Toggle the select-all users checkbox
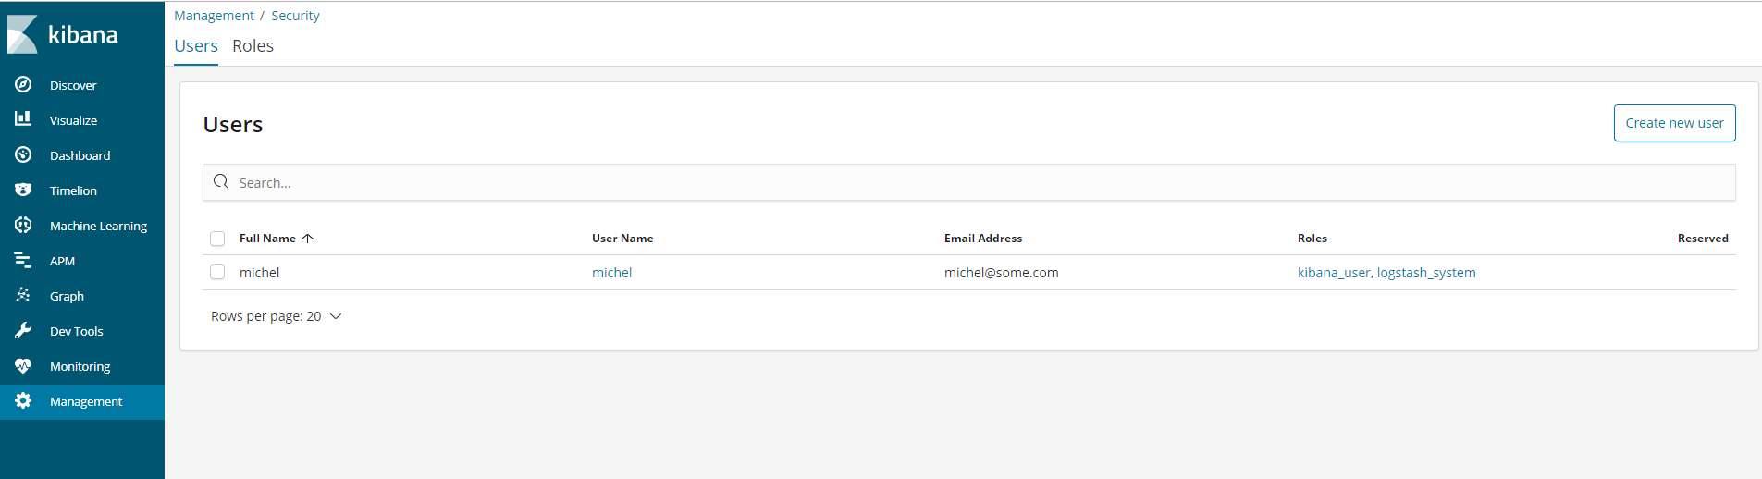Image resolution: width=1762 pixels, height=479 pixels. click(x=217, y=239)
